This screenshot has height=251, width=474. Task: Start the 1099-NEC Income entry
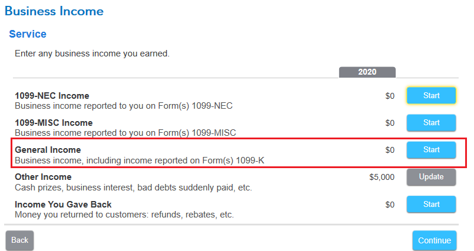point(431,96)
